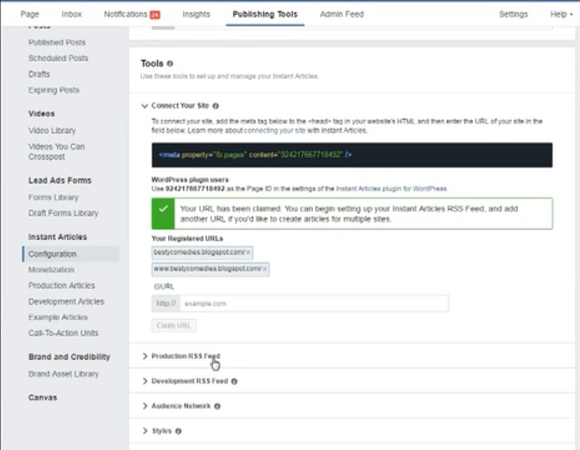The height and width of the screenshot is (450, 580).
Task: Open Published Posts in the sidebar
Action: 57,42
